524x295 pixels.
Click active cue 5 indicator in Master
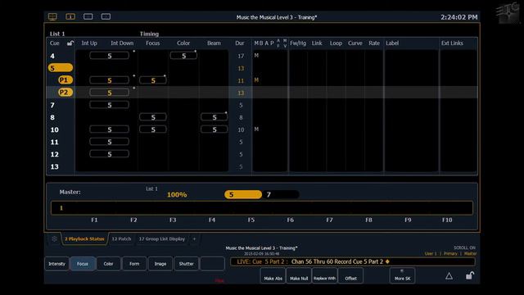click(243, 194)
